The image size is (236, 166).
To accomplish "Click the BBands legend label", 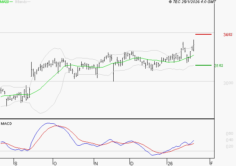I will click(21, 2).
